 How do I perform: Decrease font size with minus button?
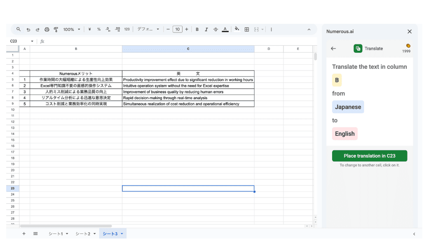coord(168,29)
